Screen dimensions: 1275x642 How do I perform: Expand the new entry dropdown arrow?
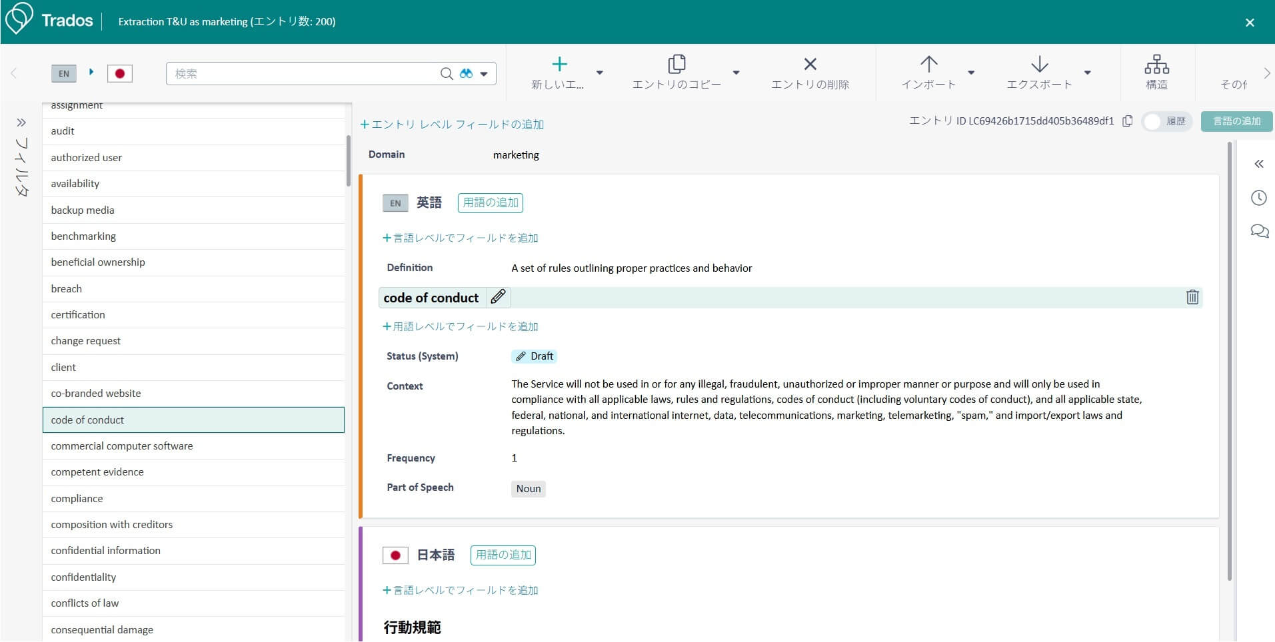(599, 73)
